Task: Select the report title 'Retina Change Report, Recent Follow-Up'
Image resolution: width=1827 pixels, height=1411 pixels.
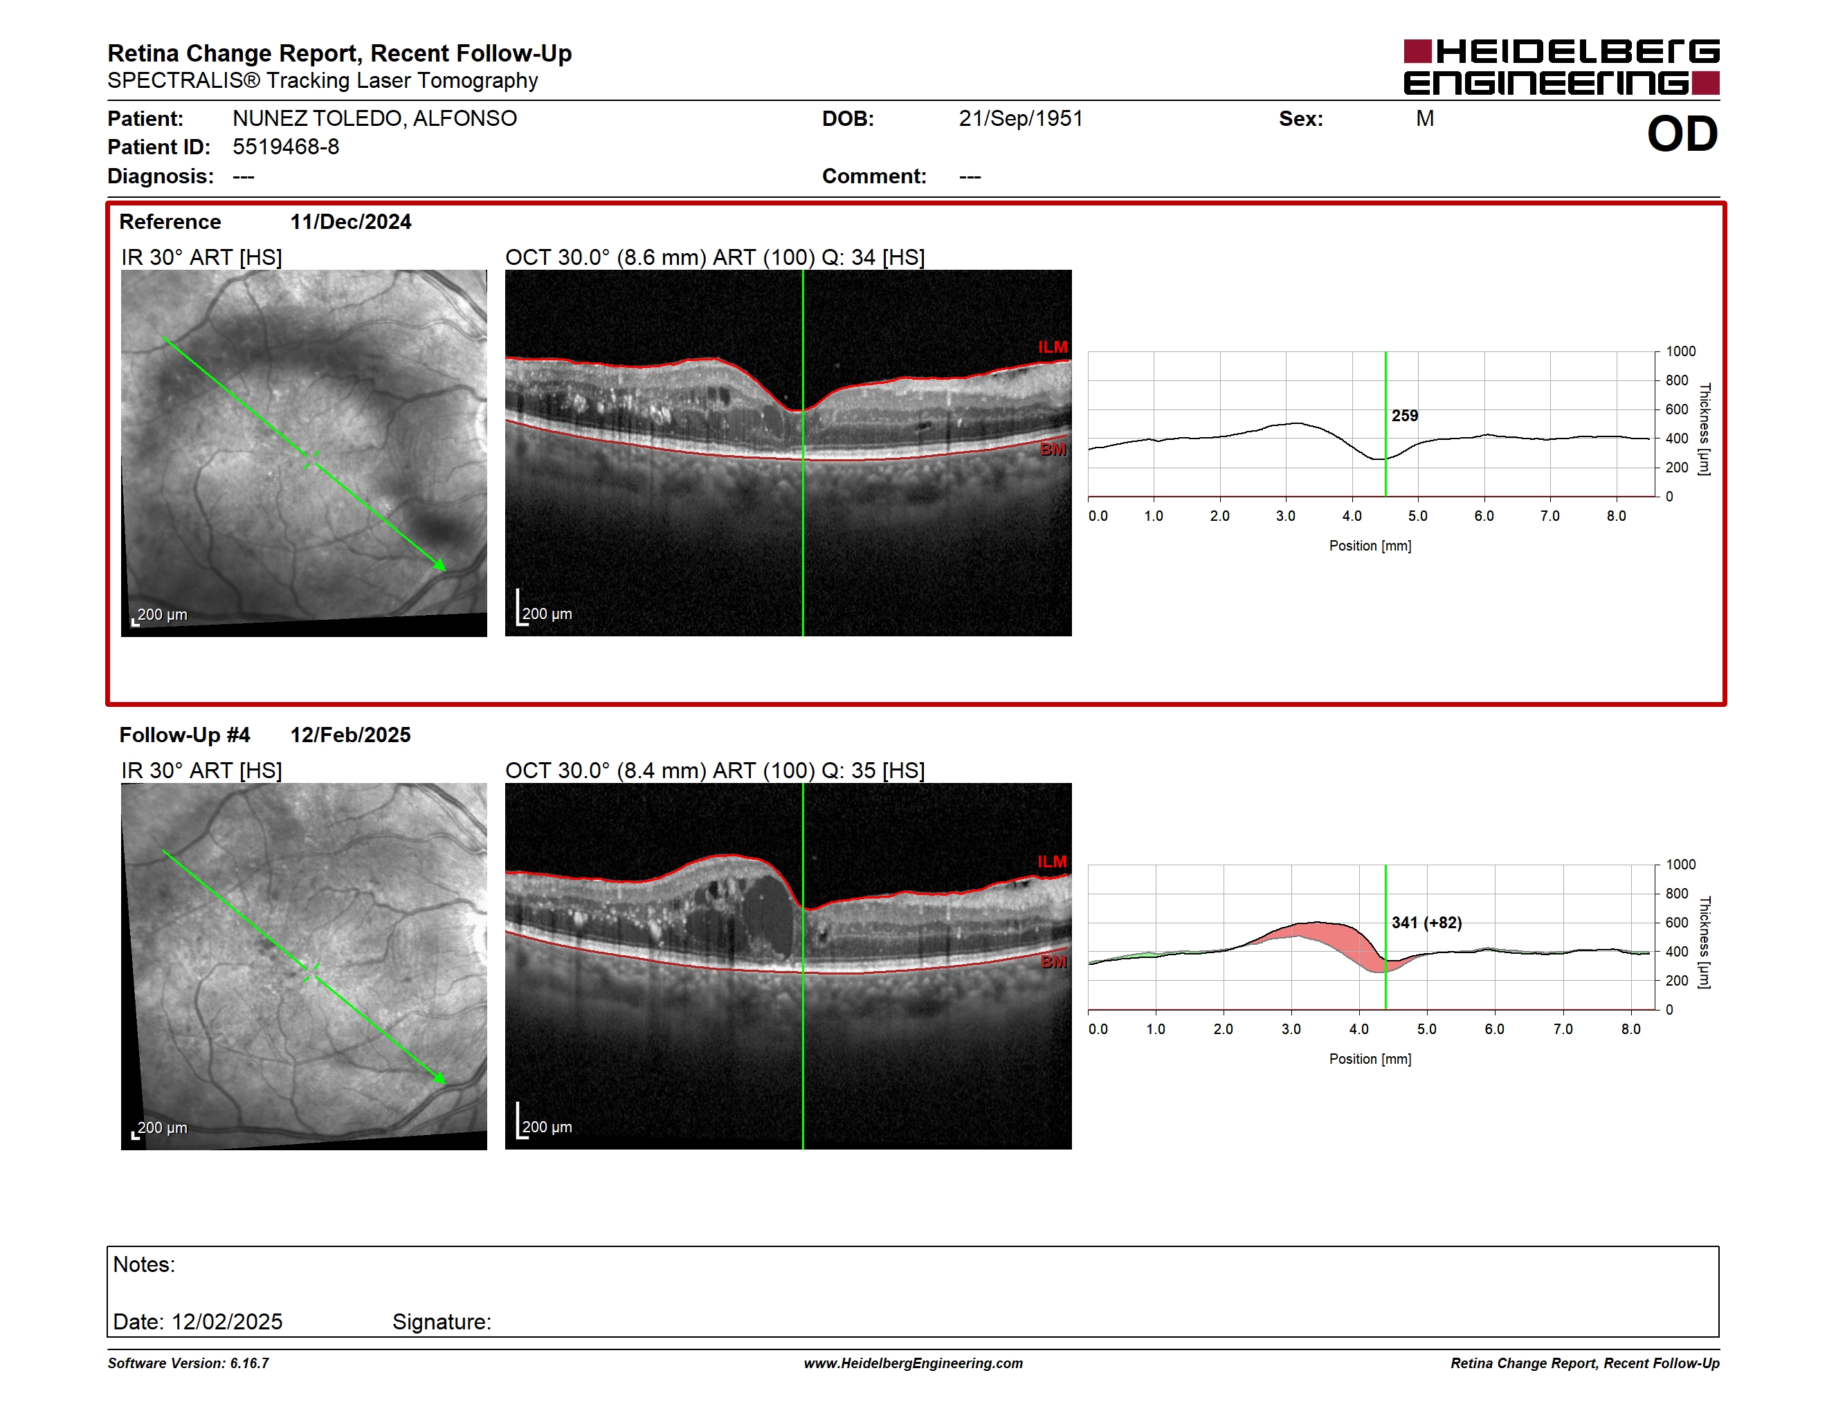Action: 340,53
